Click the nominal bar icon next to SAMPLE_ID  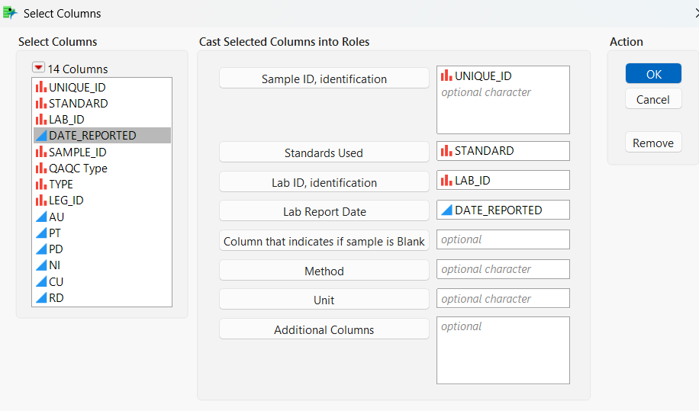click(41, 152)
